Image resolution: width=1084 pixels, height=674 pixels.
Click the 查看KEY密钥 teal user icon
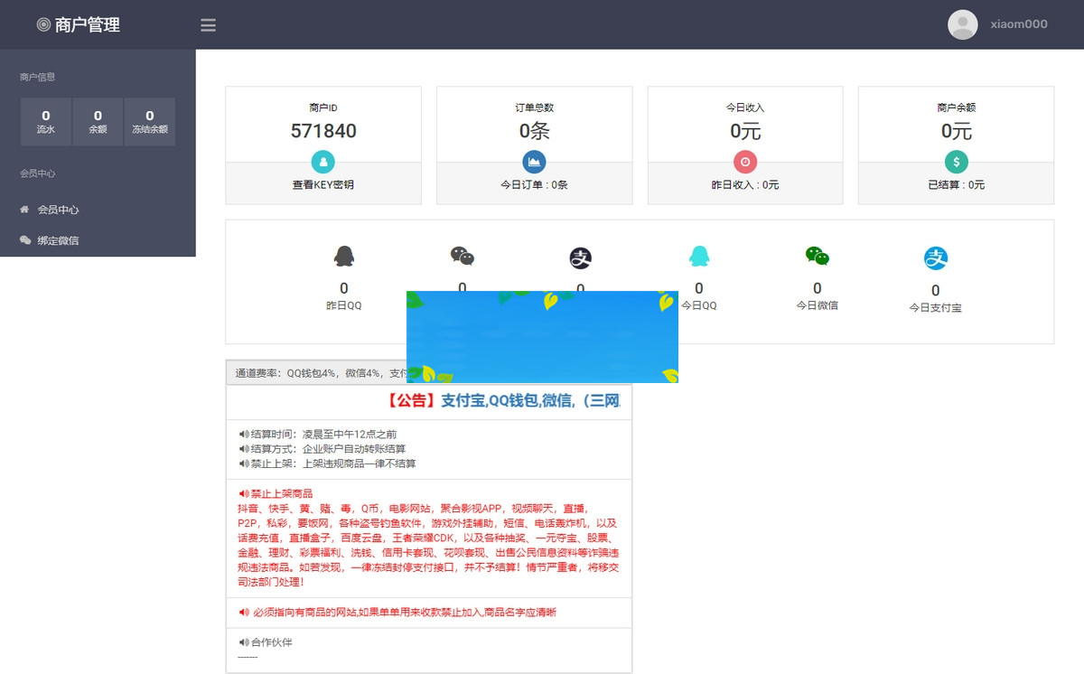[322, 163]
